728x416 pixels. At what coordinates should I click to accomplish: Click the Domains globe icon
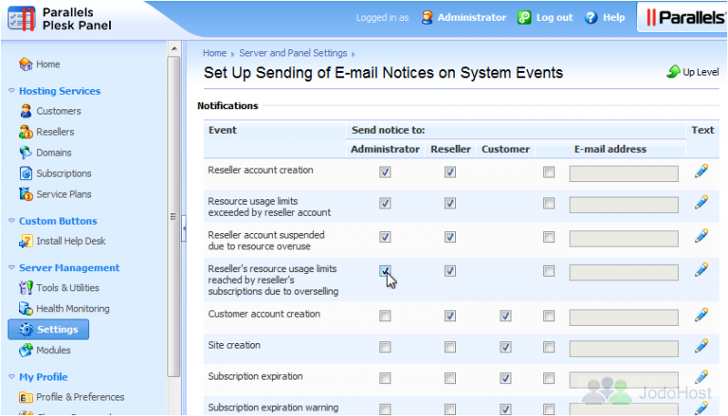[x=25, y=153]
